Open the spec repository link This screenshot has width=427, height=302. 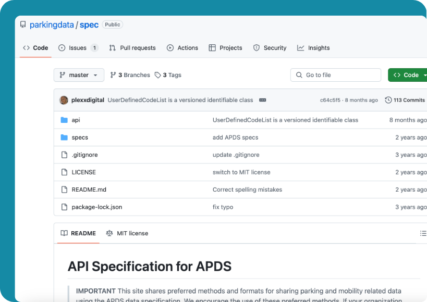point(89,25)
